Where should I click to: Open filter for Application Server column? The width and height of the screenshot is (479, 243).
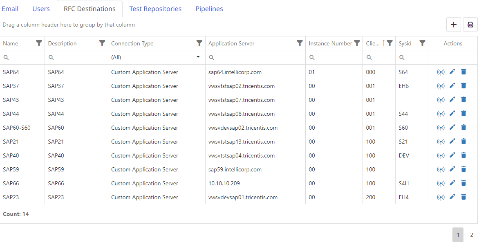coord(300,43)
